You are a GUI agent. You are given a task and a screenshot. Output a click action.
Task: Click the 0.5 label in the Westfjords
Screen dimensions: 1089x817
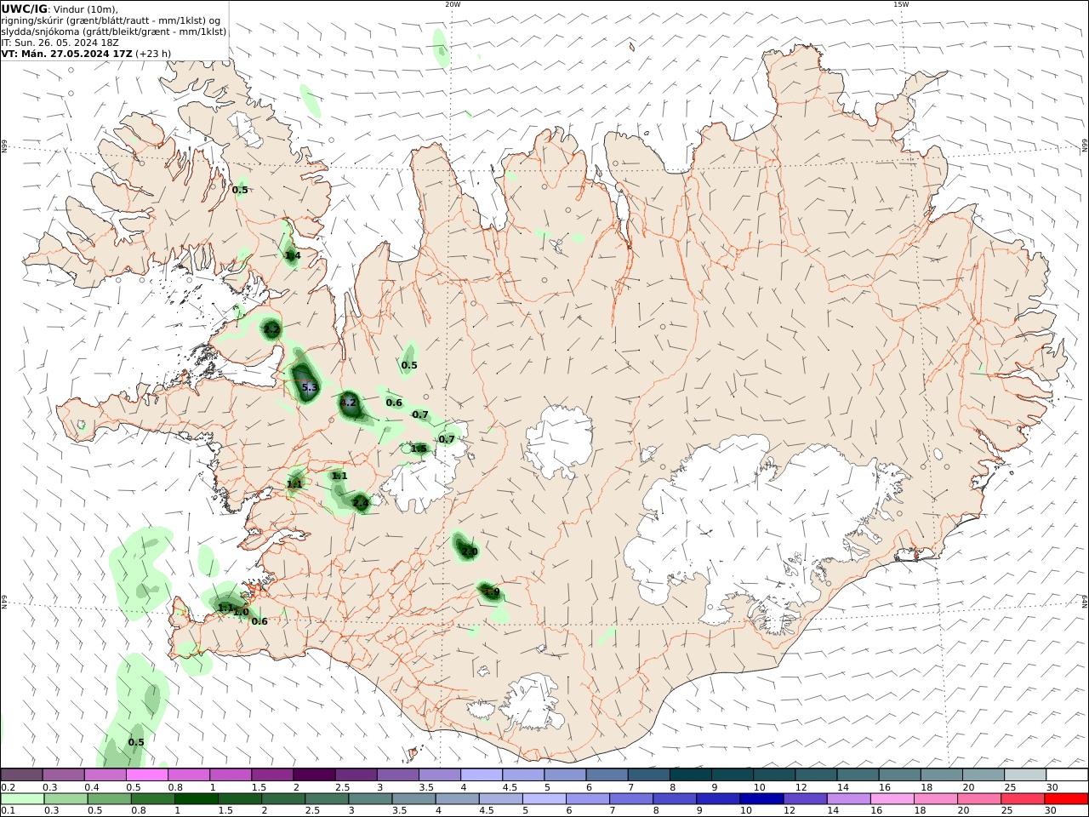[240, 191]
